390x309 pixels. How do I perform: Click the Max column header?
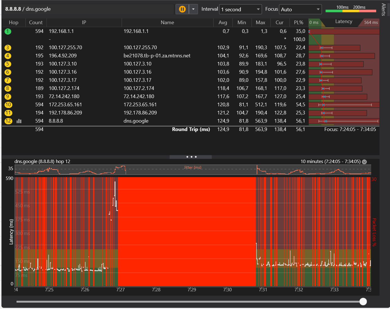pos(261,22)
